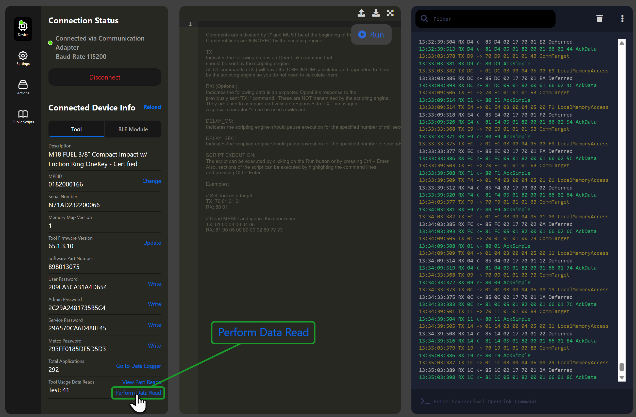
Task: Select service password 29A570CA6D488E45
Action: point(77,328)
